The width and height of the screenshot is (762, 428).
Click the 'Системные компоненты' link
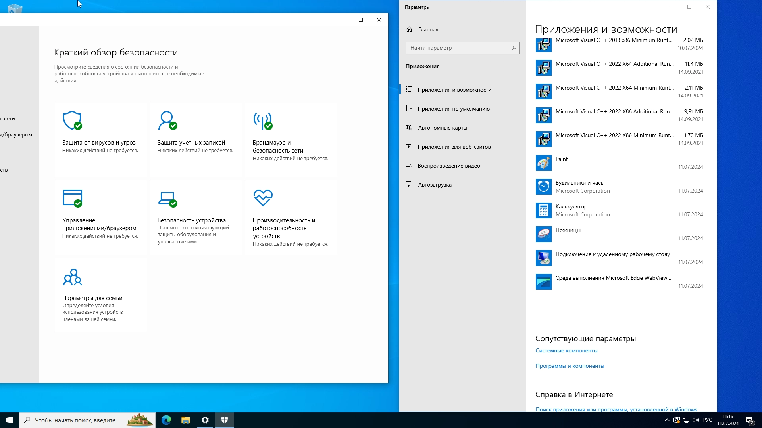click(566, 350)
